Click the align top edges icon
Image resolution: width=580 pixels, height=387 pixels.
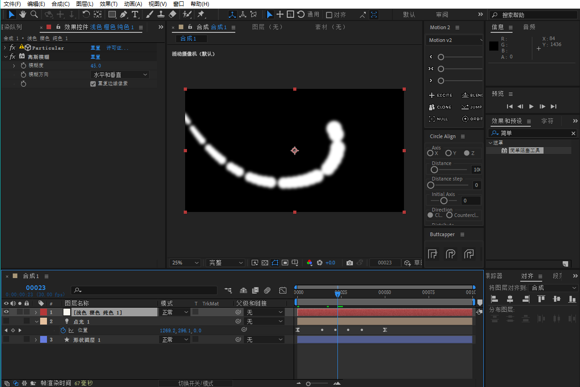click(x=541, y=299)
